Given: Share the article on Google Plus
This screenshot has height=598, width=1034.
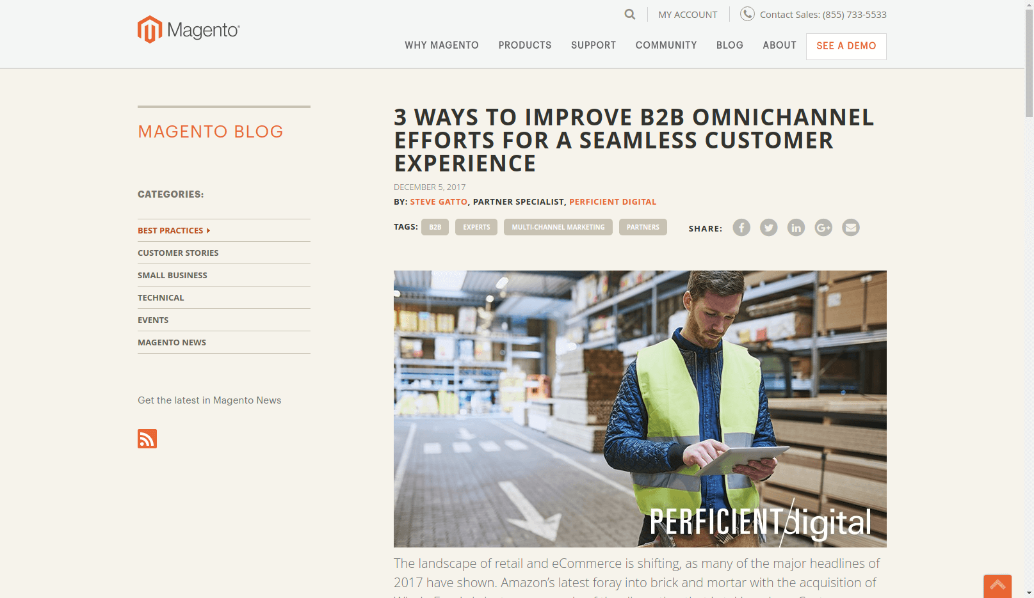Looking at the screenshot, I should 823,228.
